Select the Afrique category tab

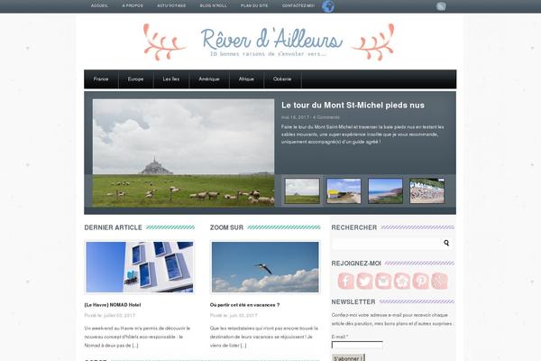(x=246, y=79)
